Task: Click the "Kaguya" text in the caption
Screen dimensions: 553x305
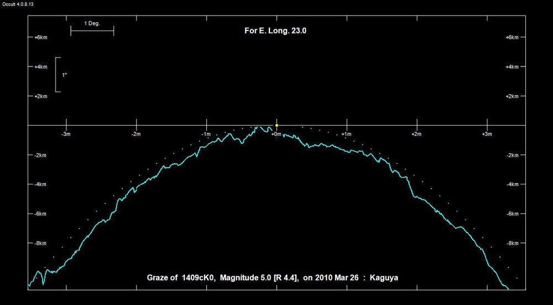Action: pos(387,278)
